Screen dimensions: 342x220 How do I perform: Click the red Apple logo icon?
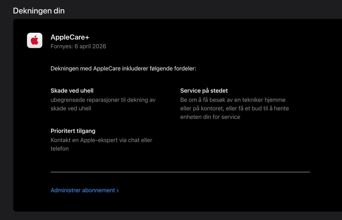point(35,41)
